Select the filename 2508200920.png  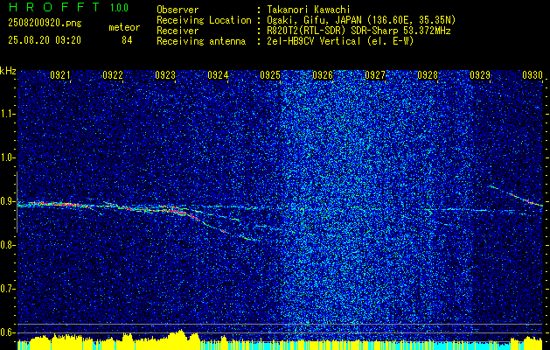tap(45, 24)
